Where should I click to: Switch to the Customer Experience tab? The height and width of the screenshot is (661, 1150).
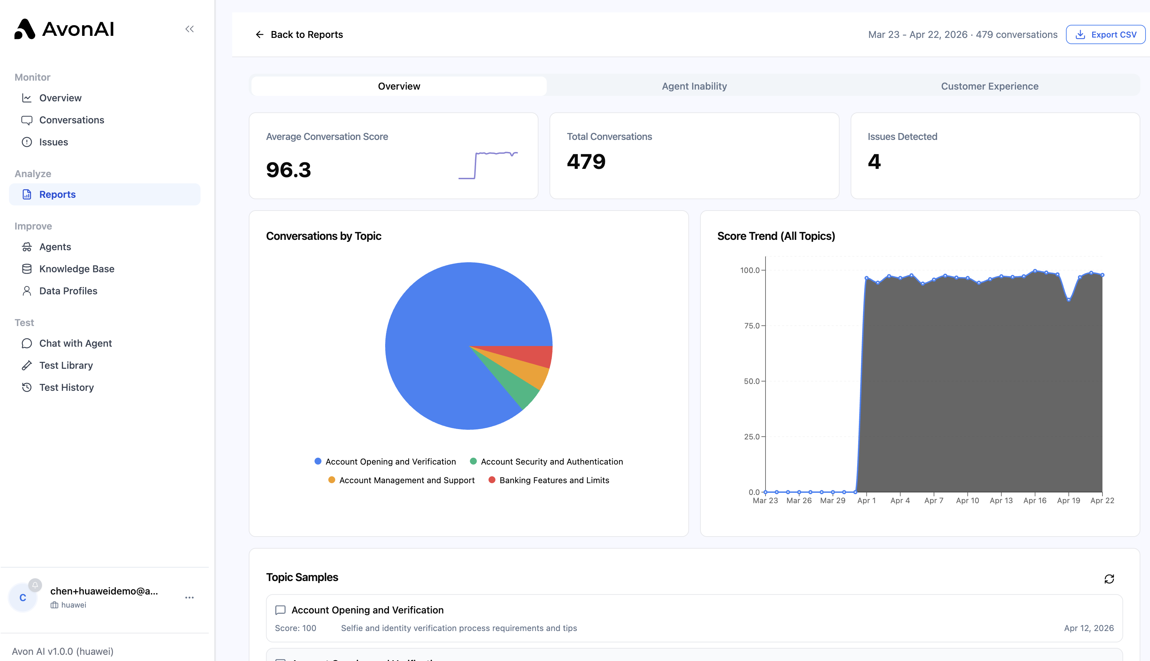point(989,86)
